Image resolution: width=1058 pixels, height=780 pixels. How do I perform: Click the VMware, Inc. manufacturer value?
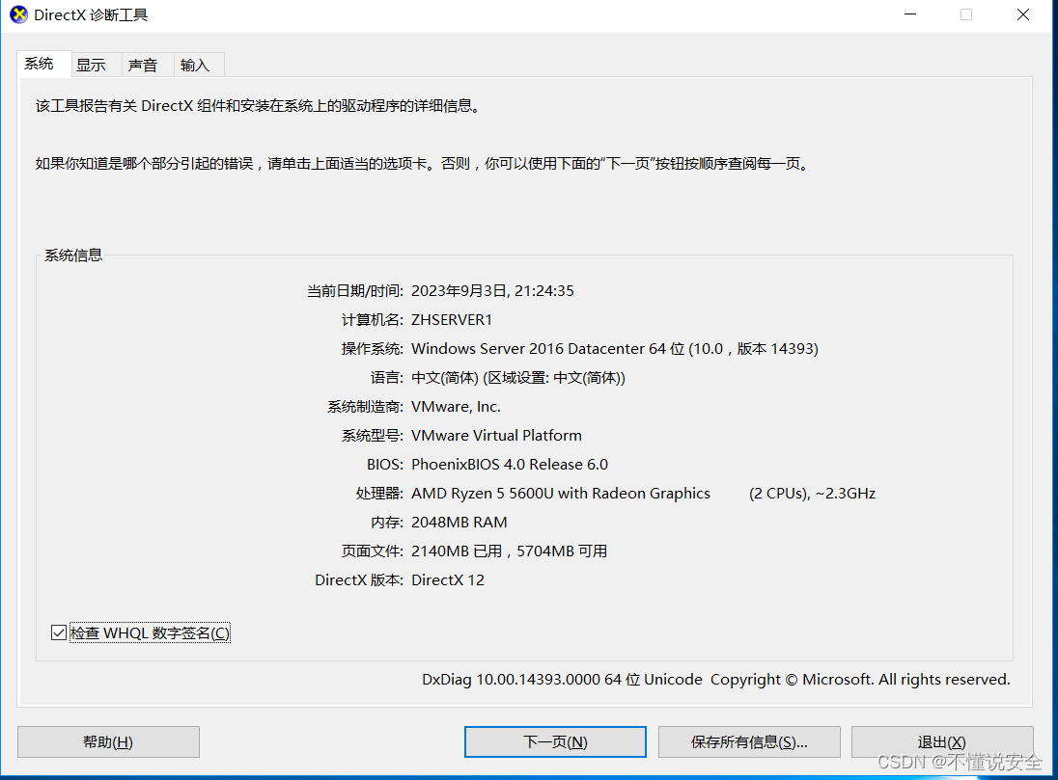click(x=457, y=407)
